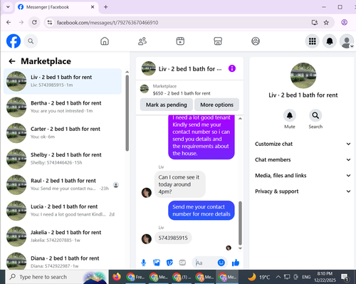Switch language via ENG indicator
356x284 pixels.
click(306, 277)
